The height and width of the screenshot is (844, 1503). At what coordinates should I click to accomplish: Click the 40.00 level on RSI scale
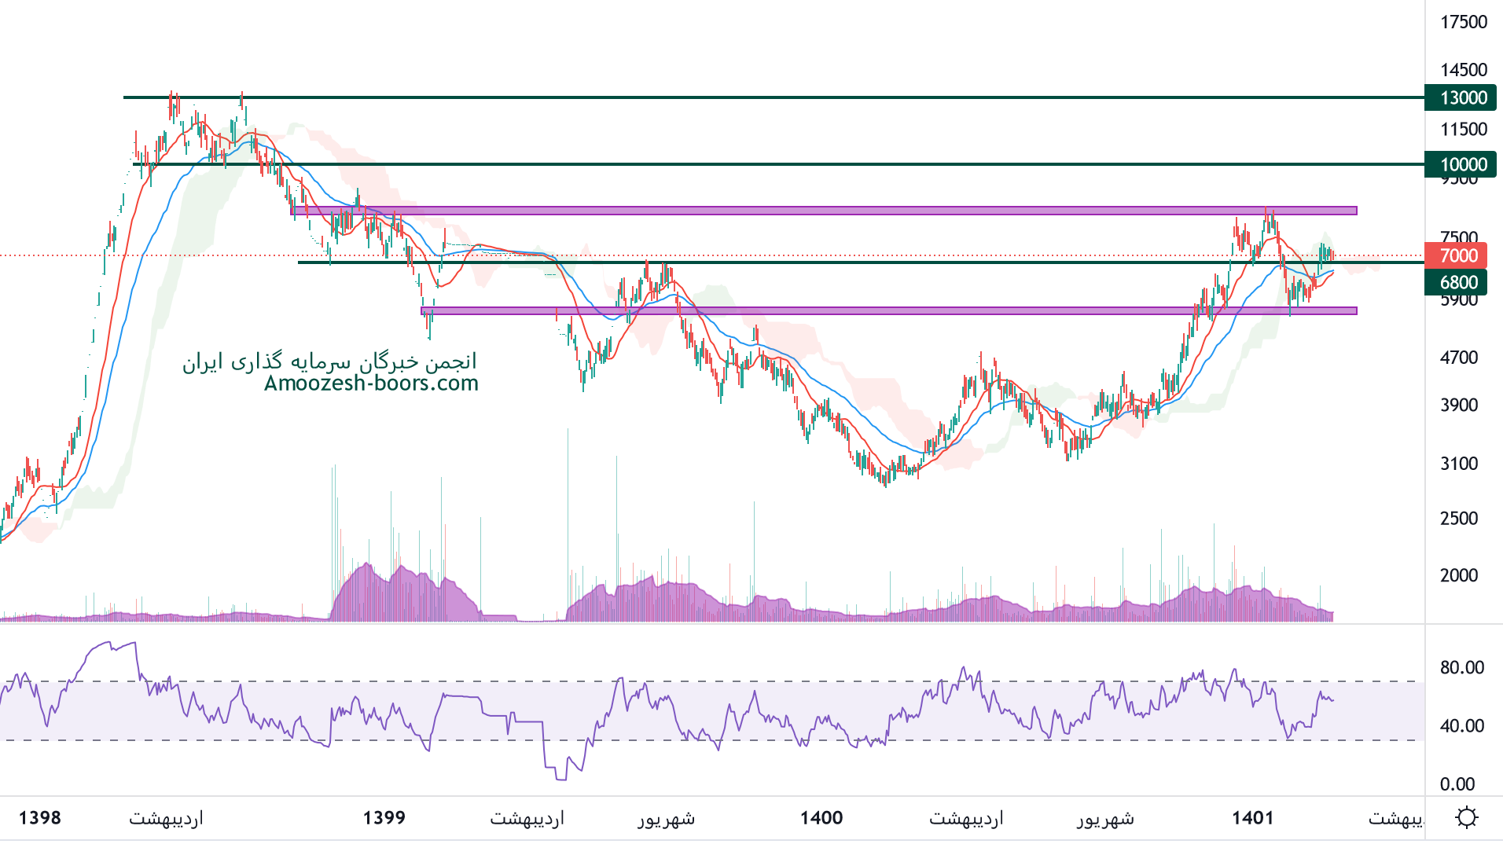[x=1461, y=725]
